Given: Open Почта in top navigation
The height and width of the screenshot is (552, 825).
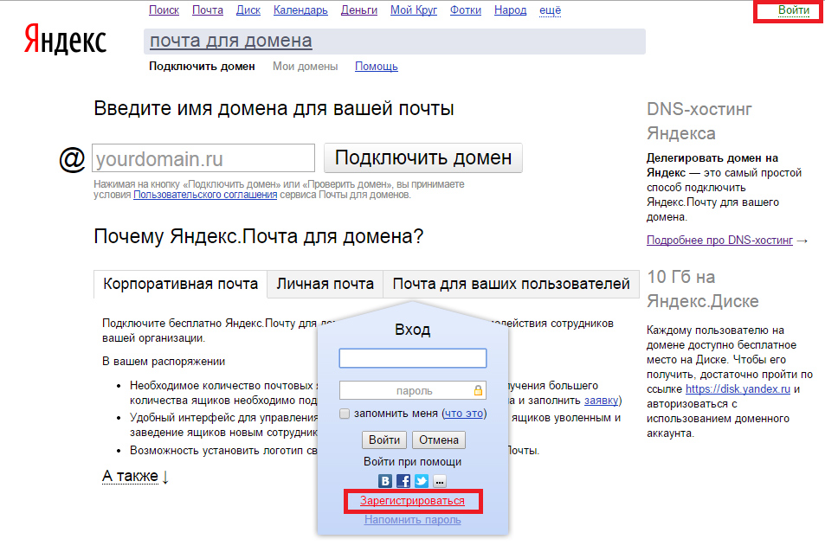Looking at the screenshot, I should pyautogui.click(x=207, y=10).
